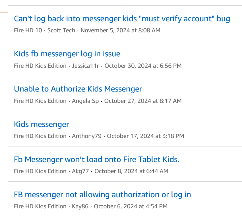Open the "must verify account" bug thread
242x221 pixels.
(x=122, y=19)
